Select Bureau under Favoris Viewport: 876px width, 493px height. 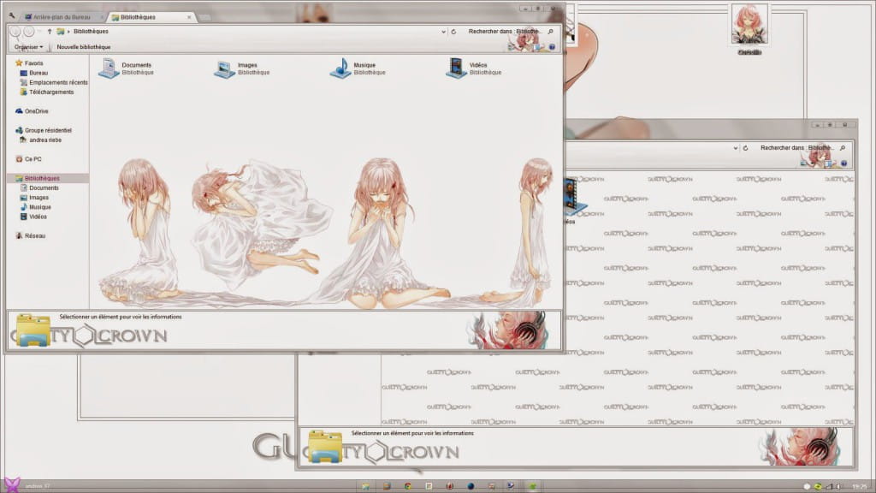coord(38,73)
